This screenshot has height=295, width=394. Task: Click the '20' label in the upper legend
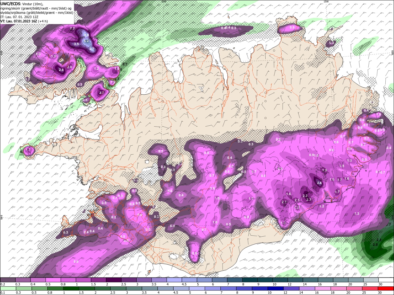coord(351,284)
